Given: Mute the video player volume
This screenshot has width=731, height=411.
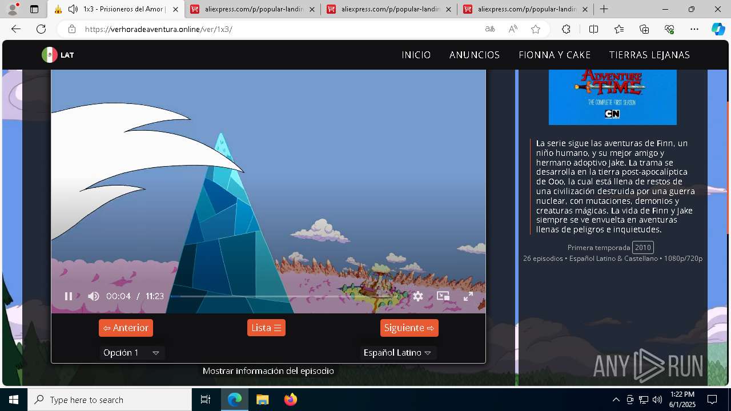Looking at the screenshot, I should pos(94,296).
